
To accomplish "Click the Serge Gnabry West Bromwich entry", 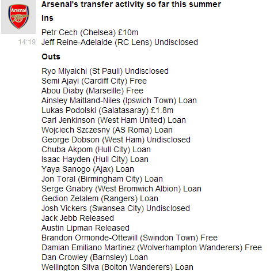I will 121,189.
